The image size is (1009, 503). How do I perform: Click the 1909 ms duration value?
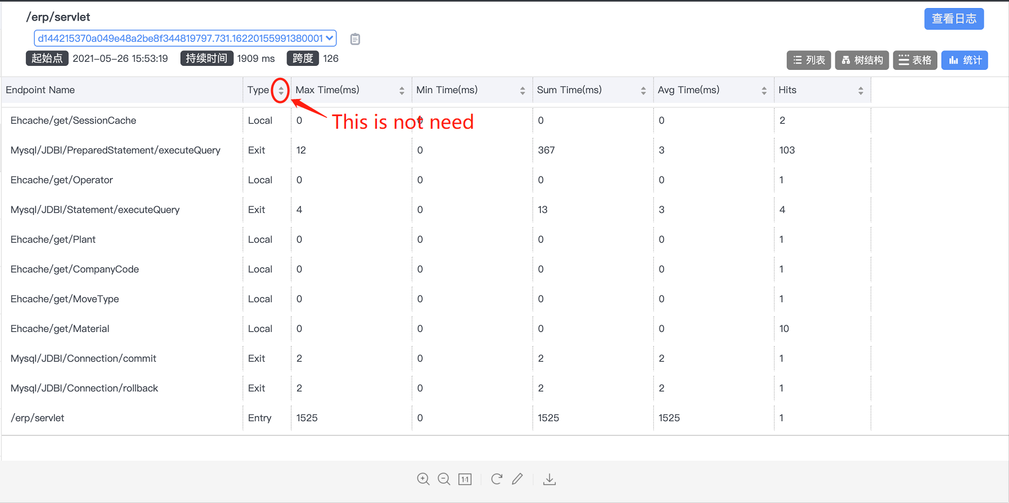[256, 58]
